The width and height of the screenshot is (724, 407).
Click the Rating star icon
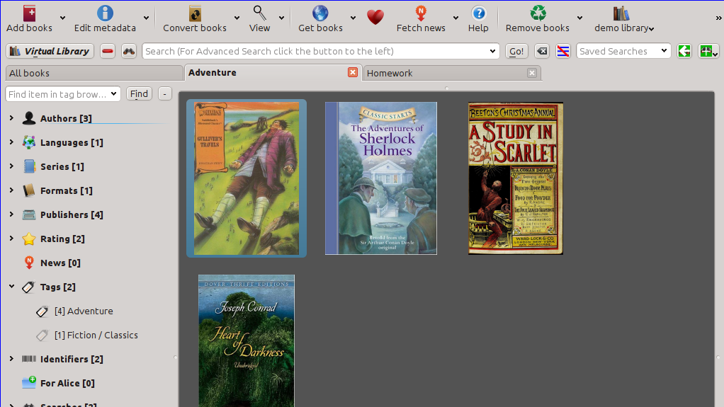coord(28,239)
